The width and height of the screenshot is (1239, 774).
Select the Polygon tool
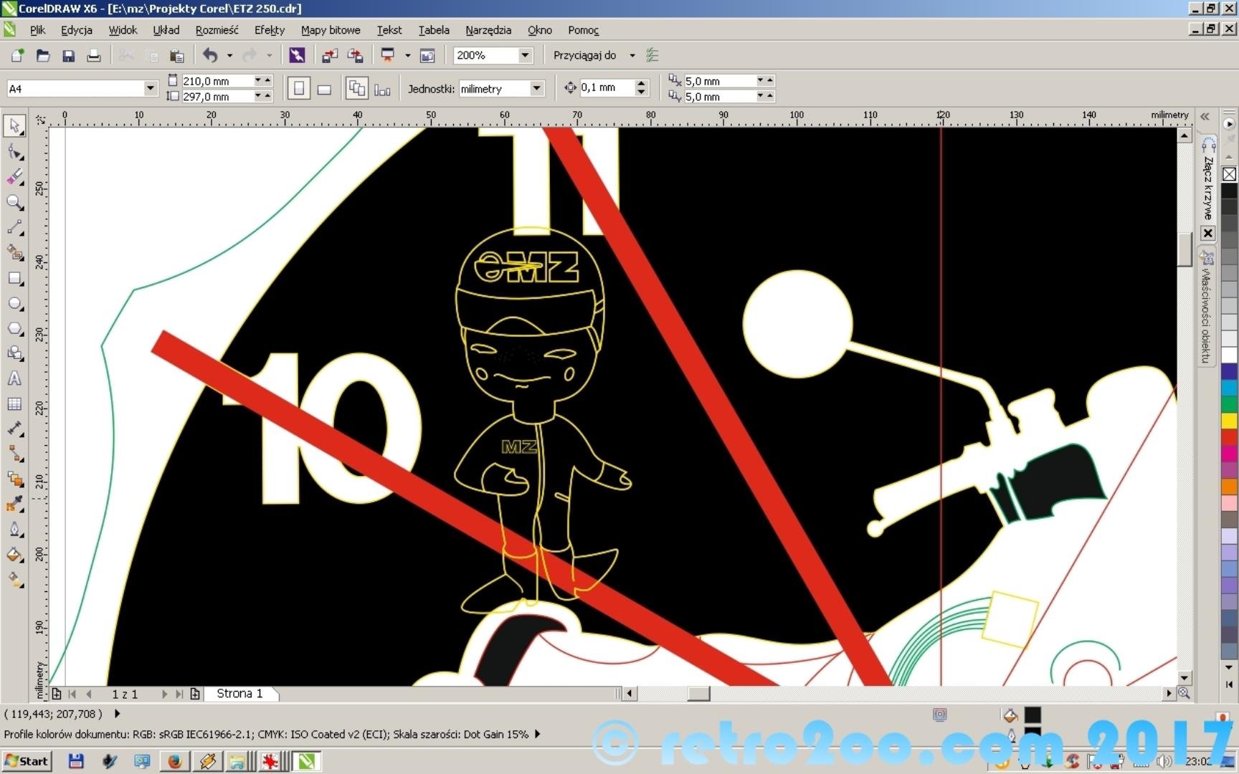14,329
